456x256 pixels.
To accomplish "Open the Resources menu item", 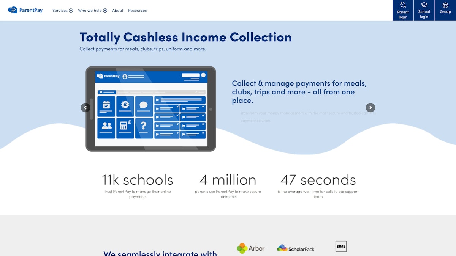I will [137, 11].
